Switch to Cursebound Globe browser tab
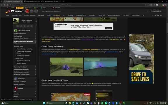The height and width of the screenshot is (105, 168). tap(32, 2)
